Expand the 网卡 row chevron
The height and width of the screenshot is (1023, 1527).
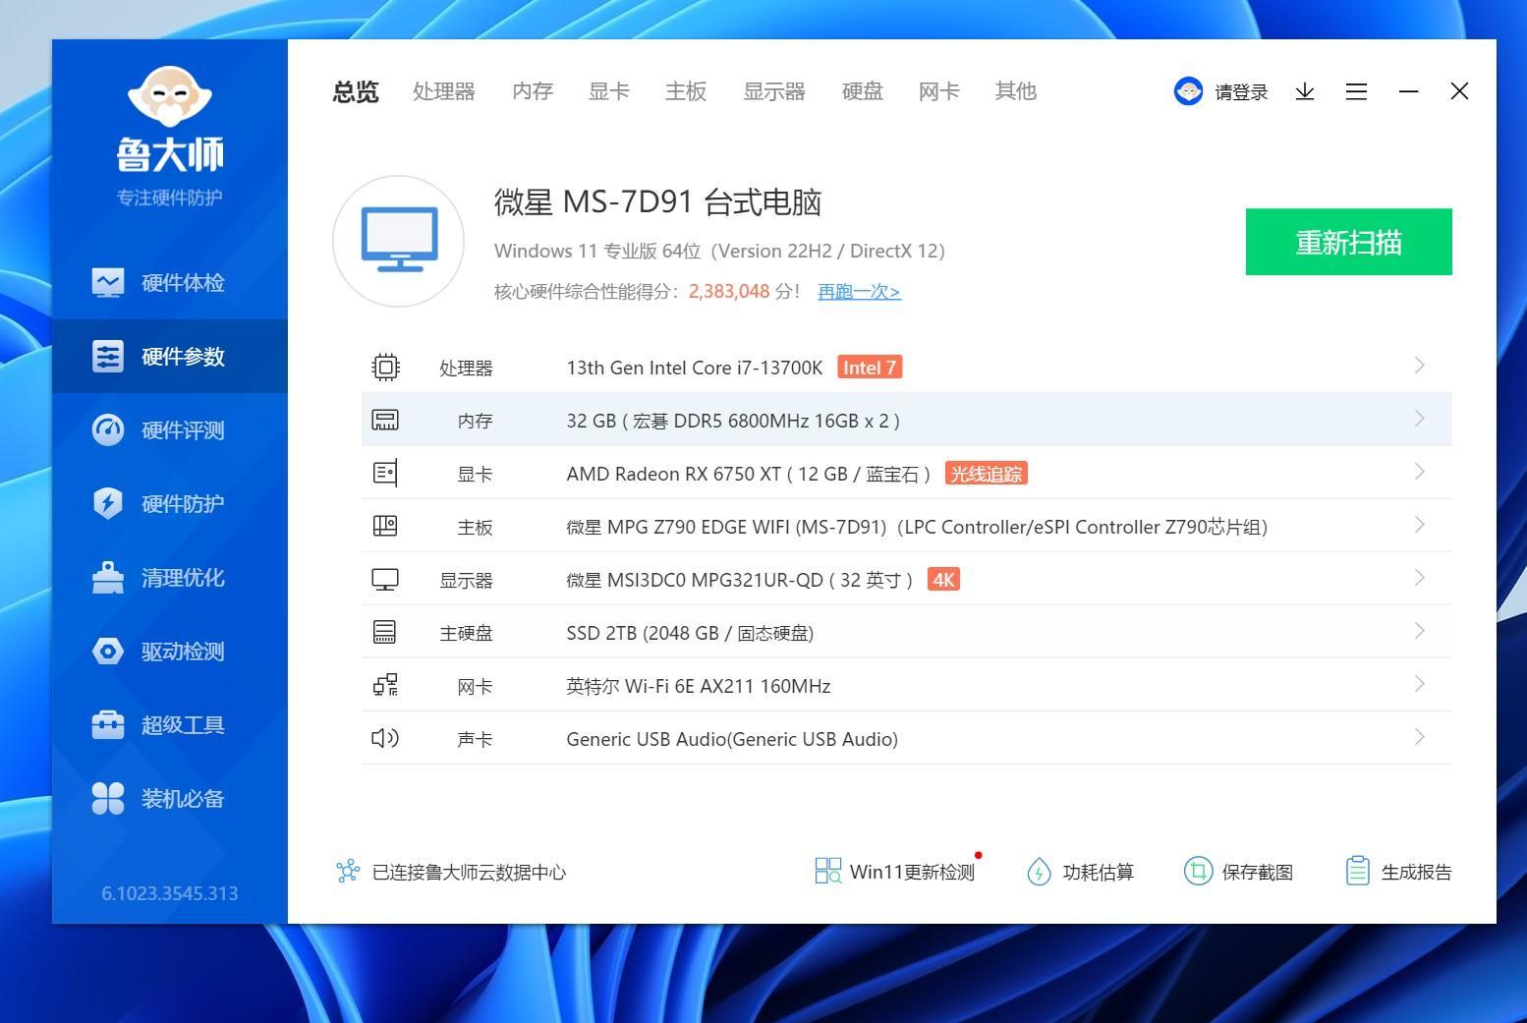coord(1419,684)
